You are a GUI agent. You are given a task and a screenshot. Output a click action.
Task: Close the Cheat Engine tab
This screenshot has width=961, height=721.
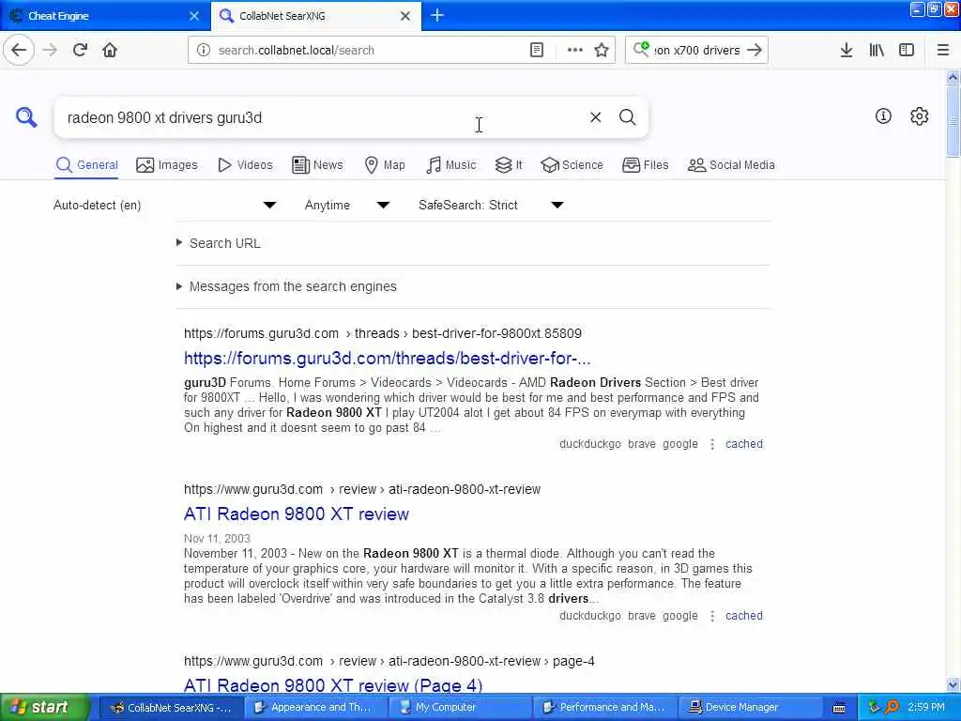(193, 16)
